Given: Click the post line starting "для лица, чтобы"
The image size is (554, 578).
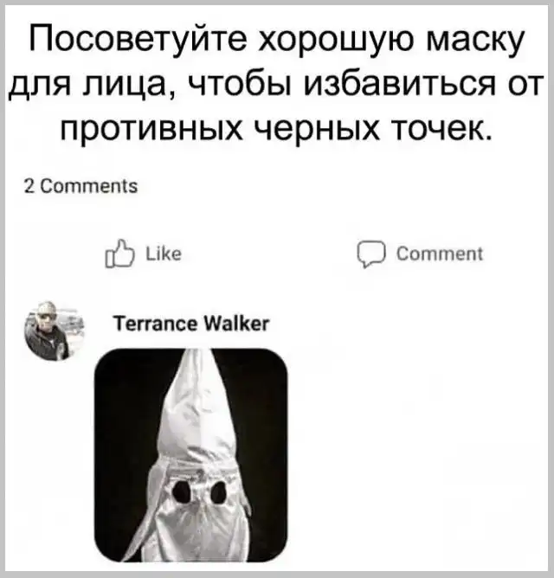Looking at the screenshot, I should [276, 83].
